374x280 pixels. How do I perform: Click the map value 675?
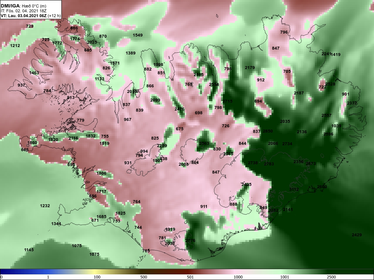click(x=180, y=129)
